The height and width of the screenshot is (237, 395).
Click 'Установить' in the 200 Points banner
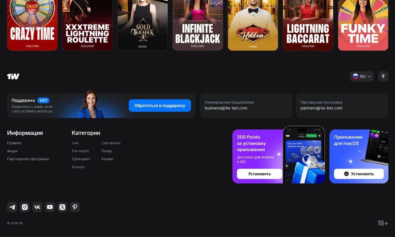(259, 174)
